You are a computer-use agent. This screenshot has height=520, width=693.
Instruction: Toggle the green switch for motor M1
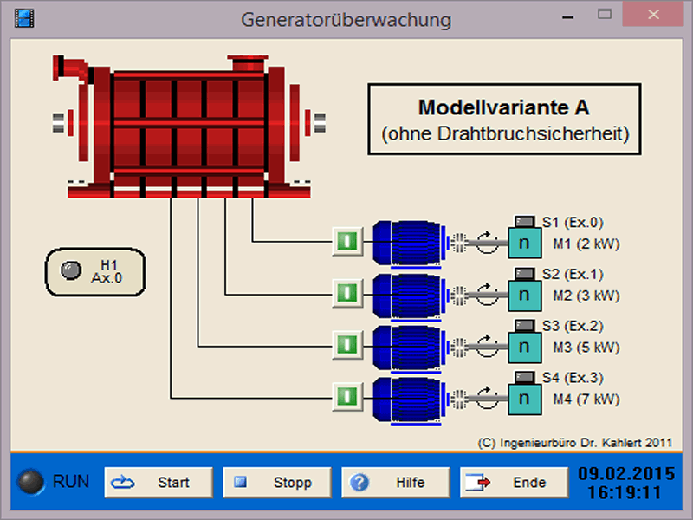[346, 240]
